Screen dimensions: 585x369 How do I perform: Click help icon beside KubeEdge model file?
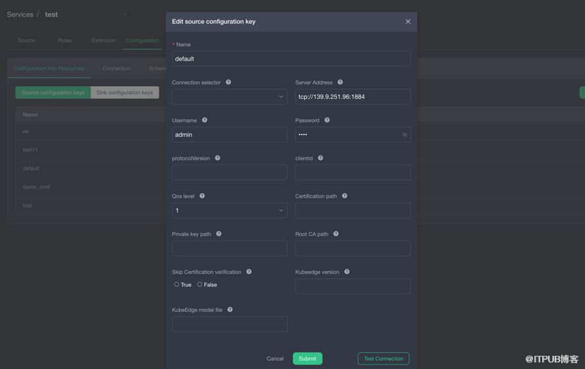[x=230, y=310]
